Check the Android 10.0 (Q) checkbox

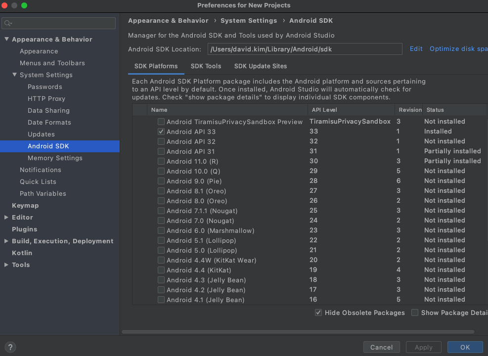click(161, 171)
